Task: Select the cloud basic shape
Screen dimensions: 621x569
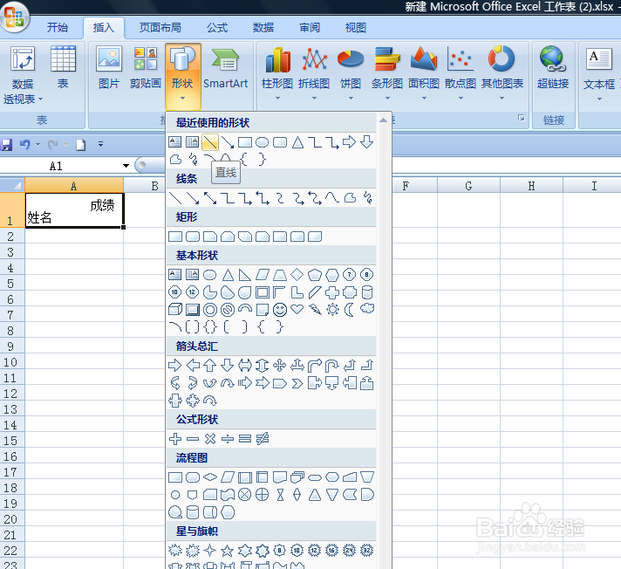Action: 366,308
